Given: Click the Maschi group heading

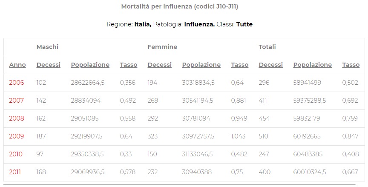Looking at the screenshot, I should [x=47, y=47].
